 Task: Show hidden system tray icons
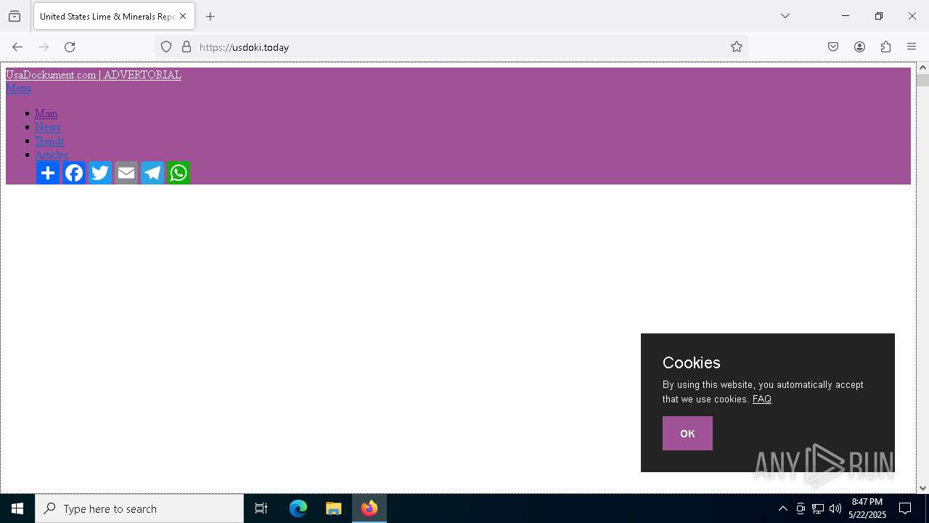click(782, 508)
